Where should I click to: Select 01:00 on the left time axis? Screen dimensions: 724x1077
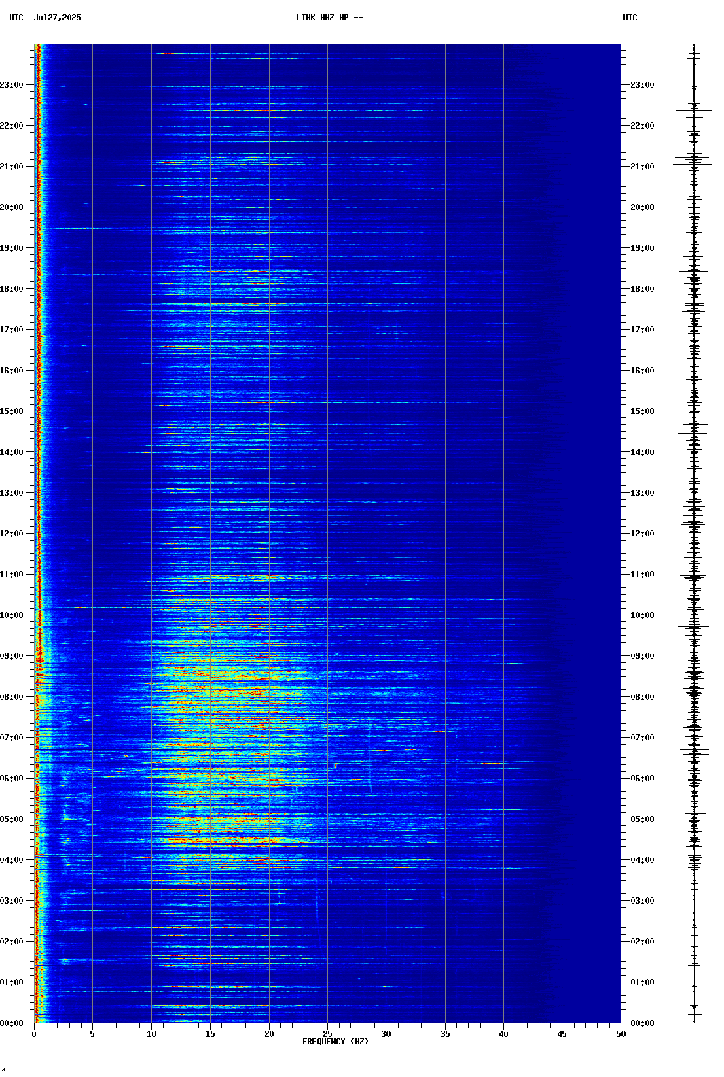[12, 982]
